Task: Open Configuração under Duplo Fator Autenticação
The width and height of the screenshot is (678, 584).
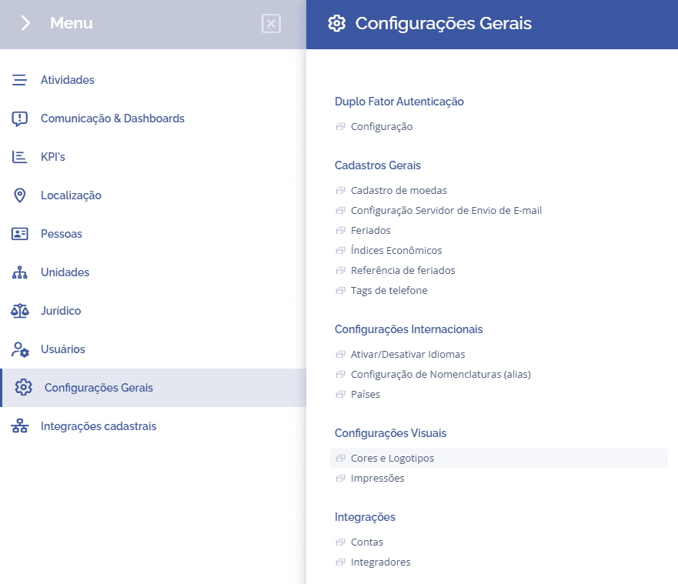Action: coord(382,127)
